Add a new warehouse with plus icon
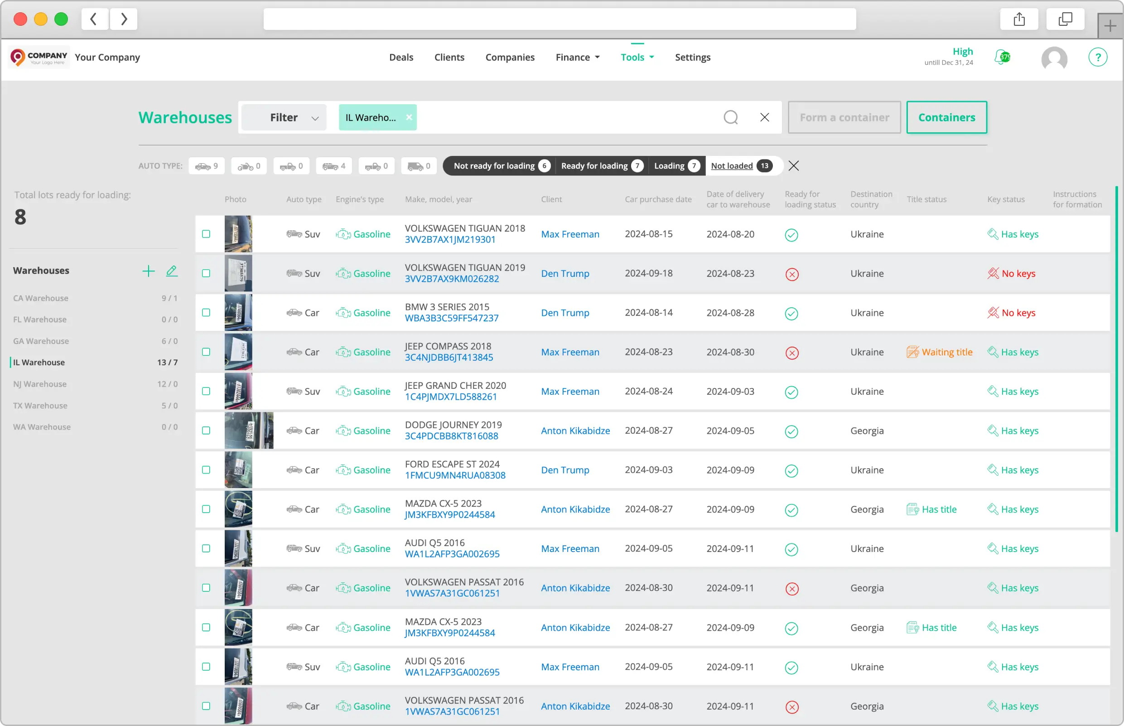The image size is (1124, 726). click(149, 271)
